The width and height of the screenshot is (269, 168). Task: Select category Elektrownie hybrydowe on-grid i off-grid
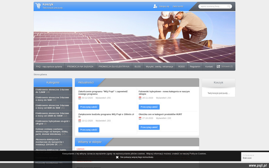[53, 122]
